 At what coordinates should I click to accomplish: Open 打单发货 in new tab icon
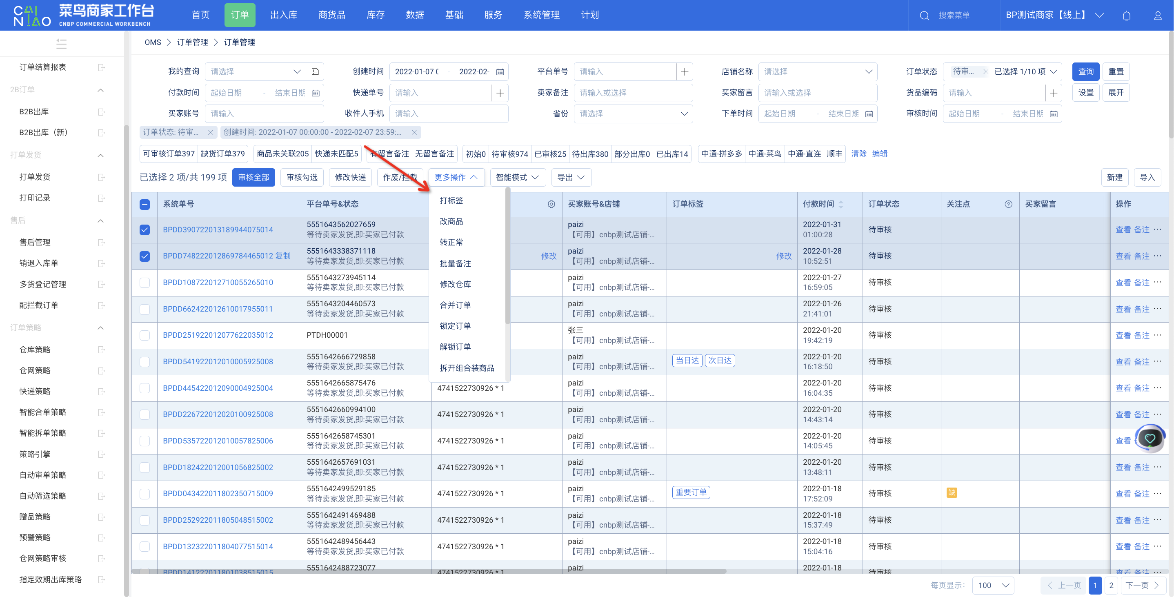tap(102, 177)
